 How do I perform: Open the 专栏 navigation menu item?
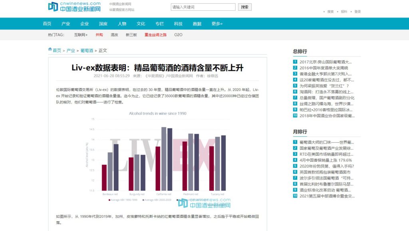[x=160, y=23]
